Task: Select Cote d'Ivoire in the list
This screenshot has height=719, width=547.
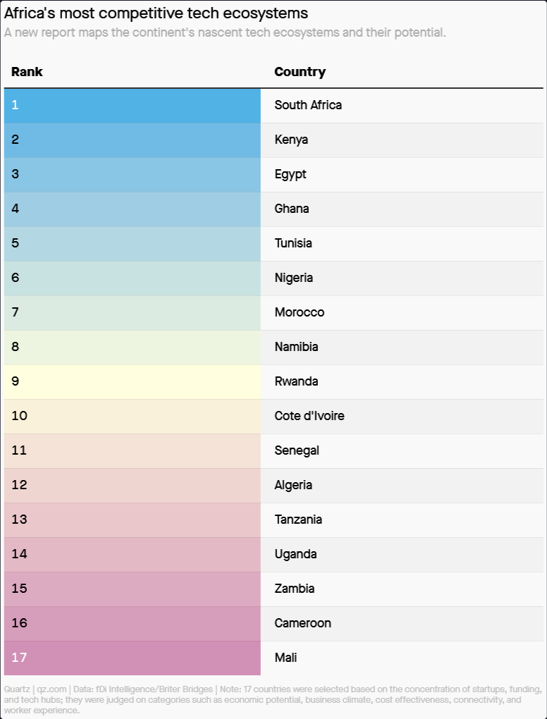Action: pyautogui.click(x=309, y=416)
